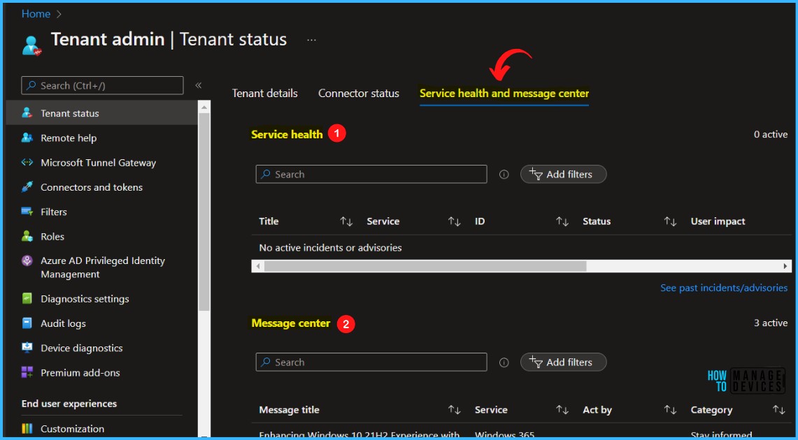Screen dimensions: 798x440
Task: Sort Message center by Act by column
Action: pos(670,410)
